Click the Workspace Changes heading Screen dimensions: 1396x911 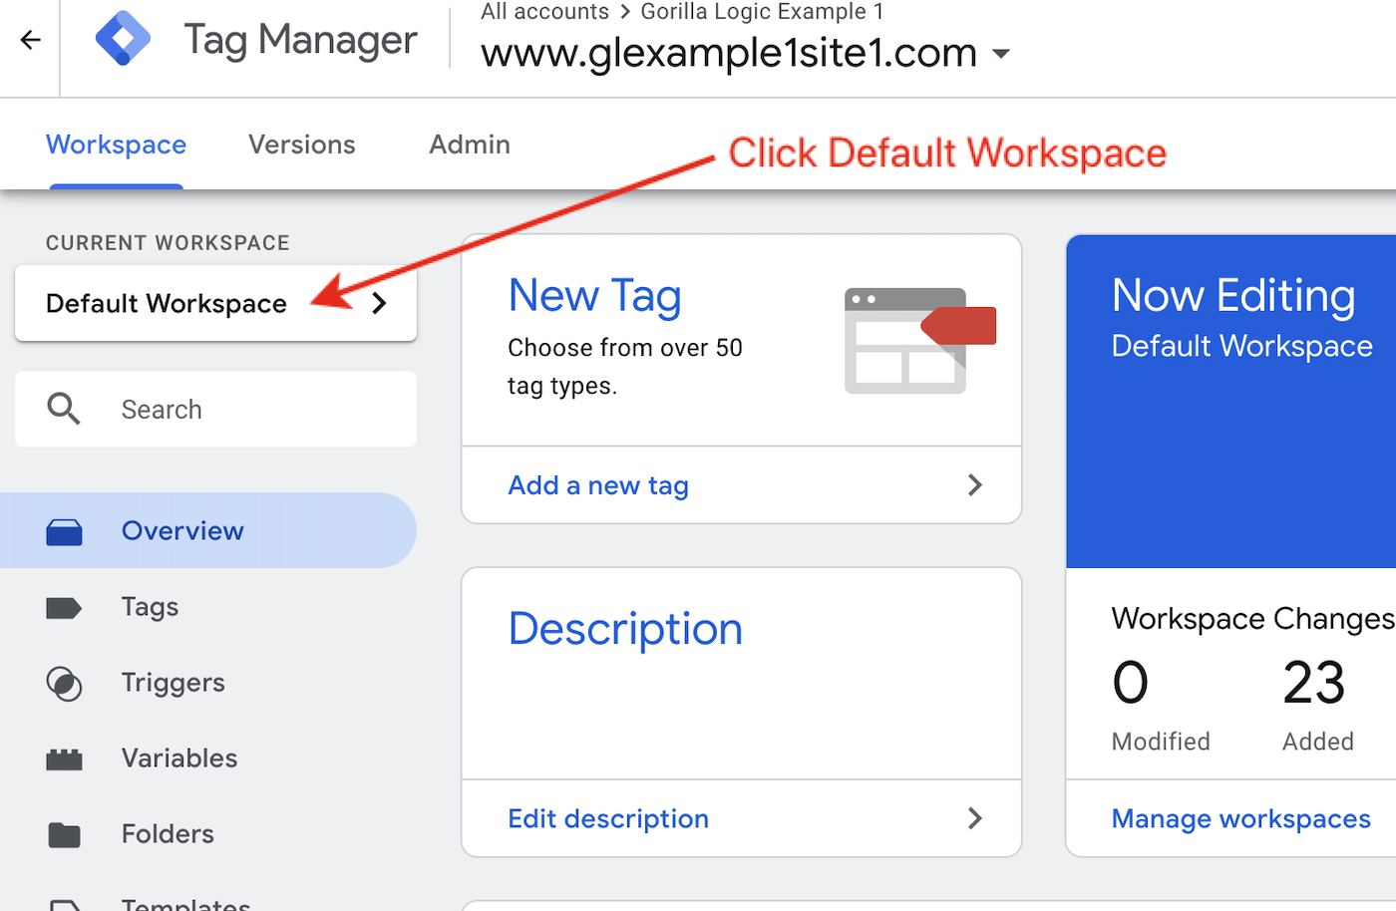tap(1253, 619)
